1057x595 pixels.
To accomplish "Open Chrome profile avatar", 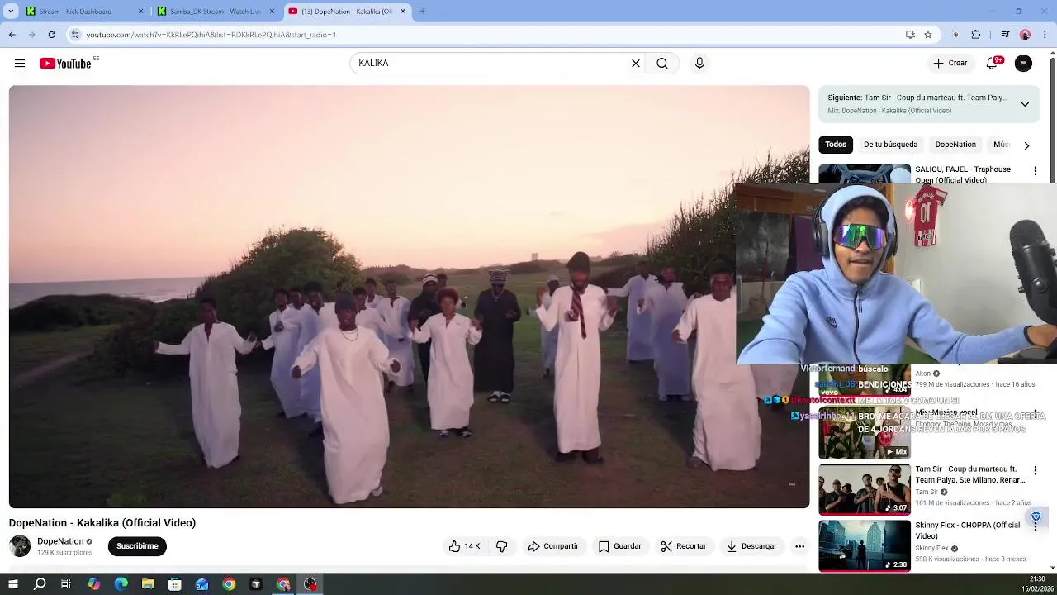I will coord(1025,35).
